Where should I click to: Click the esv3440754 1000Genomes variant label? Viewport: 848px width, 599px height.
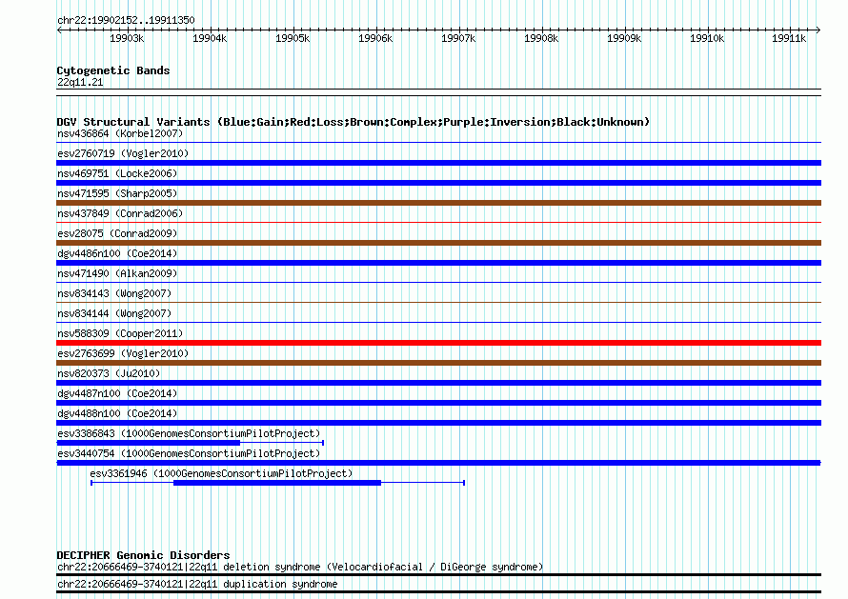[189, 453]
